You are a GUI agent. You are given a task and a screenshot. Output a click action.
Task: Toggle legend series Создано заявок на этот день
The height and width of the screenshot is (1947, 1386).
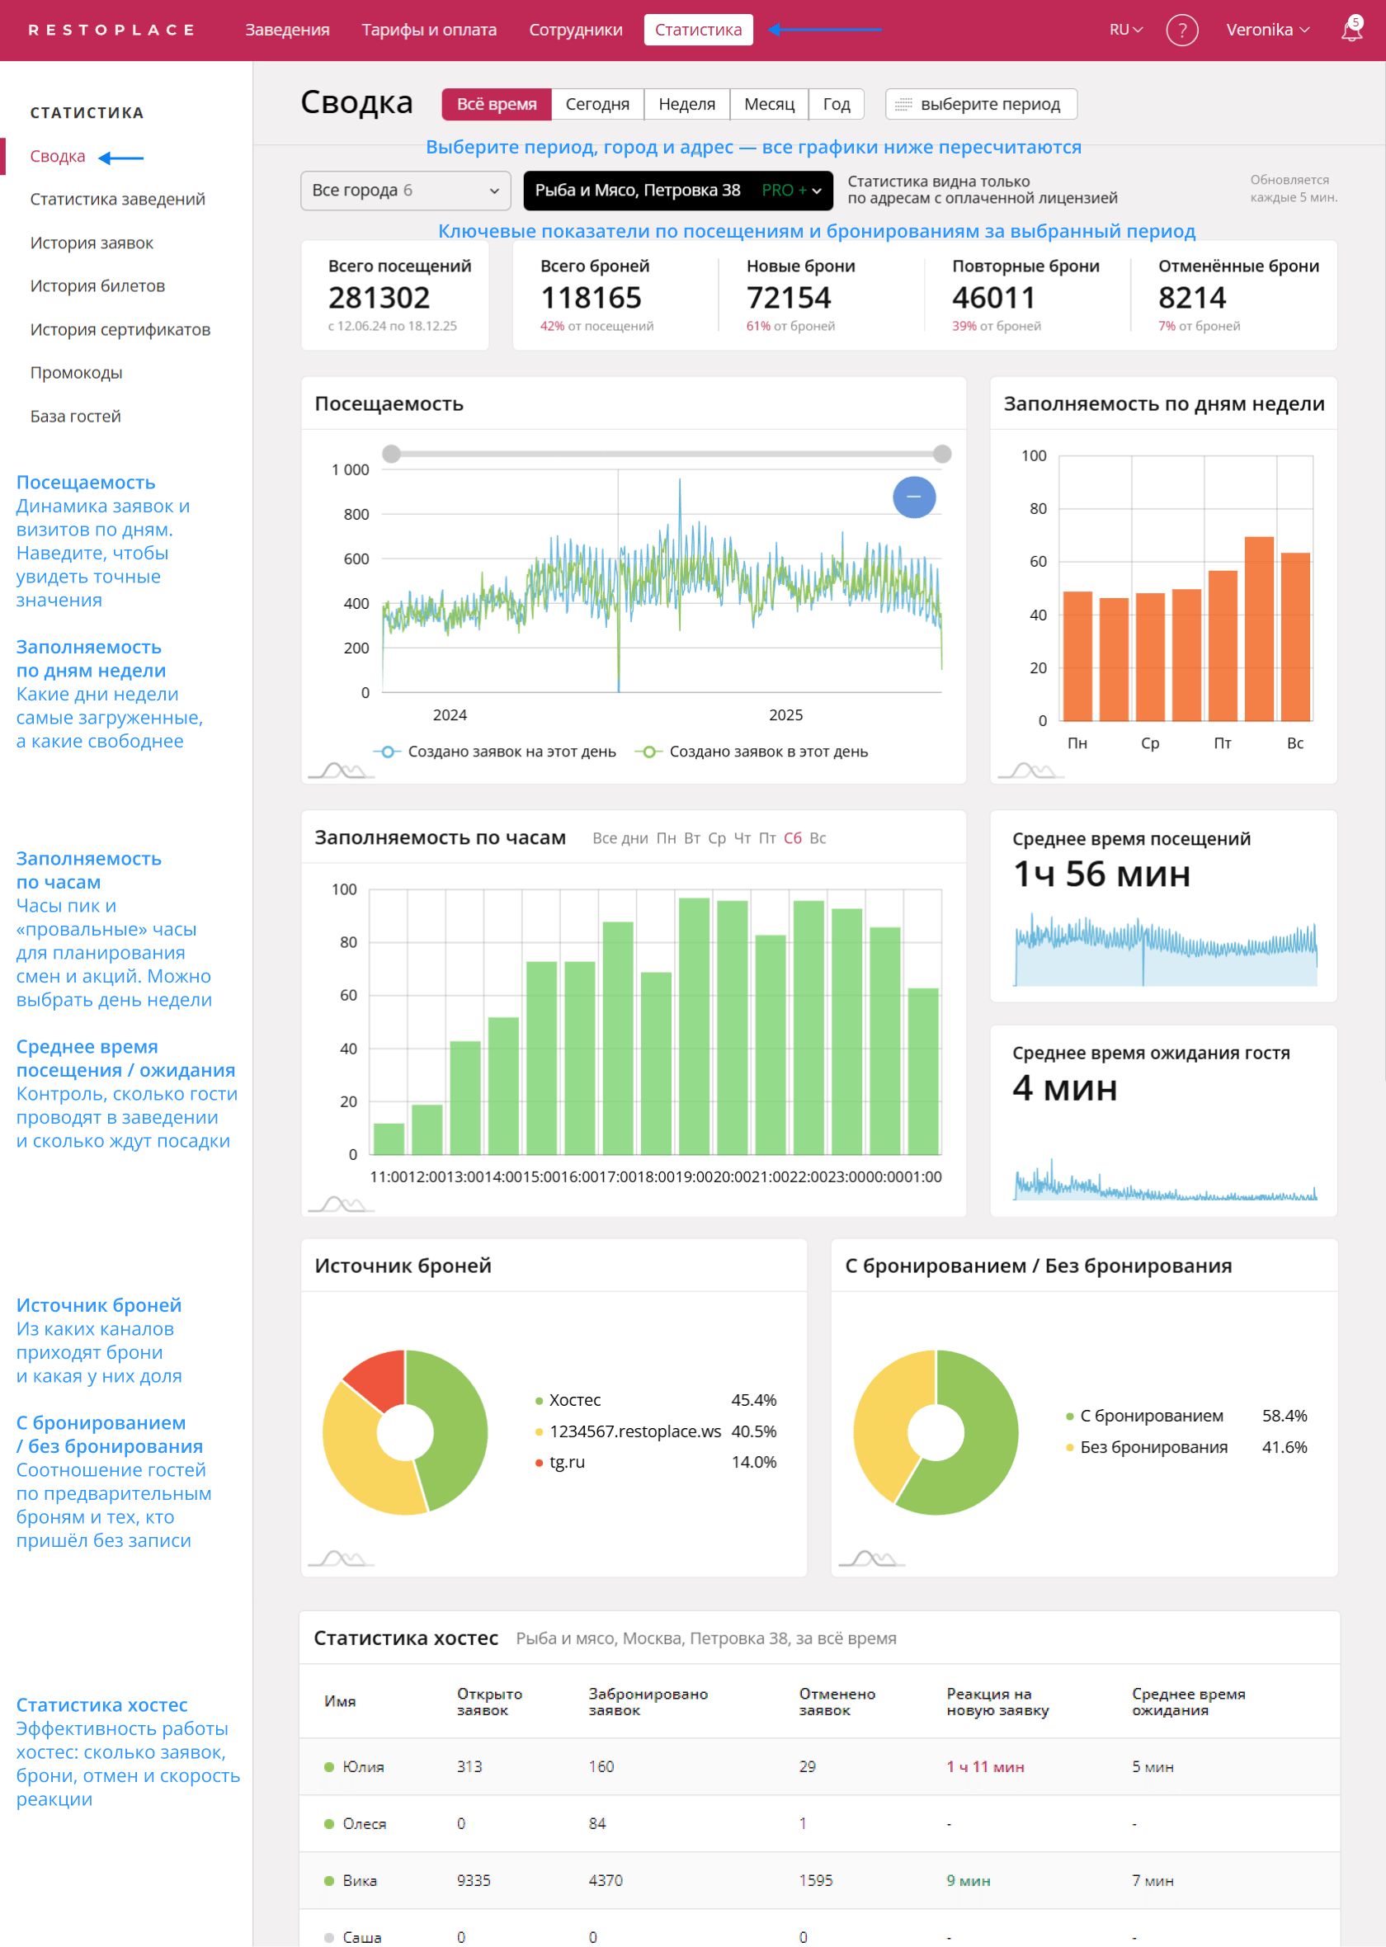[495, 752]
